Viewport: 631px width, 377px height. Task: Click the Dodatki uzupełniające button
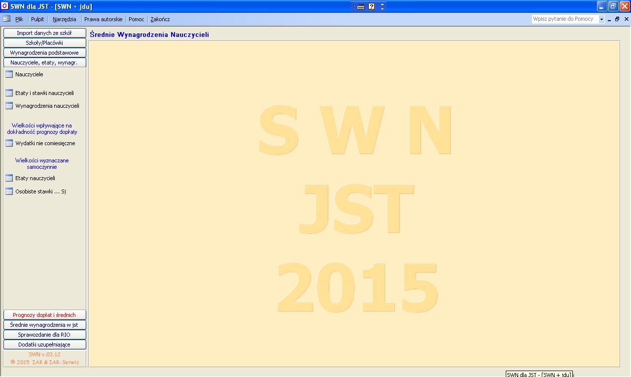coord(44,345)
